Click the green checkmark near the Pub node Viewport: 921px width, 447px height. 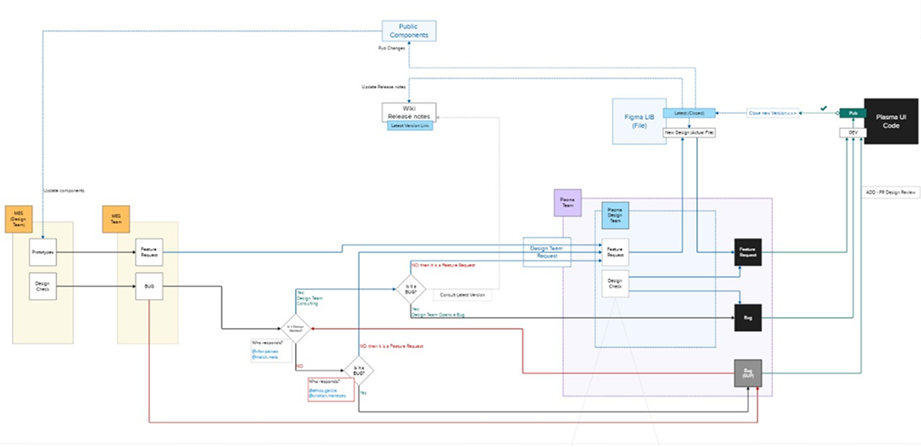coord(823,109)
